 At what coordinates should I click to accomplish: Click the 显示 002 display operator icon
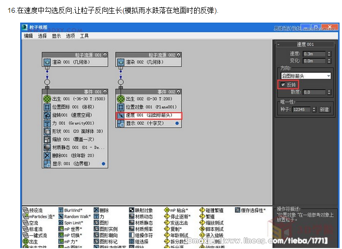120,123
